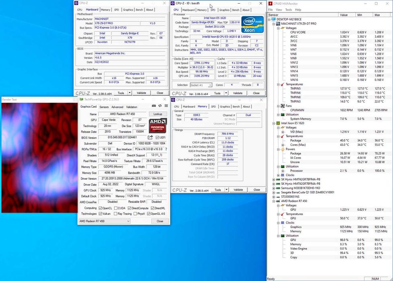Click the Value column header in HWMonitor
Image resolution: width=393 pixels, height=281 pixels.
pyautogui.click(x=347, y=15)
